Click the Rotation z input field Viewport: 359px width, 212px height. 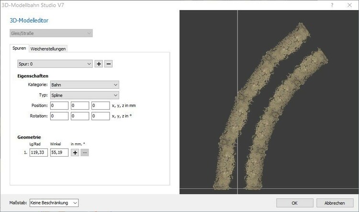point(101,116)
